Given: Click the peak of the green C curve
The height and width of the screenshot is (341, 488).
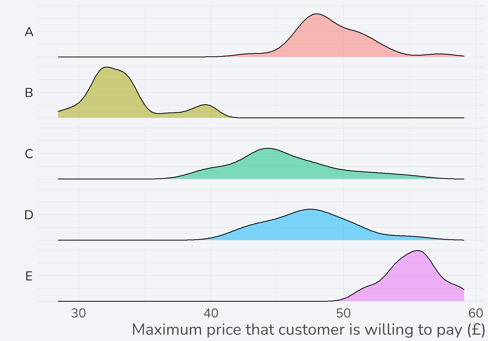Looking at the screenshot, I should point(268,148).
